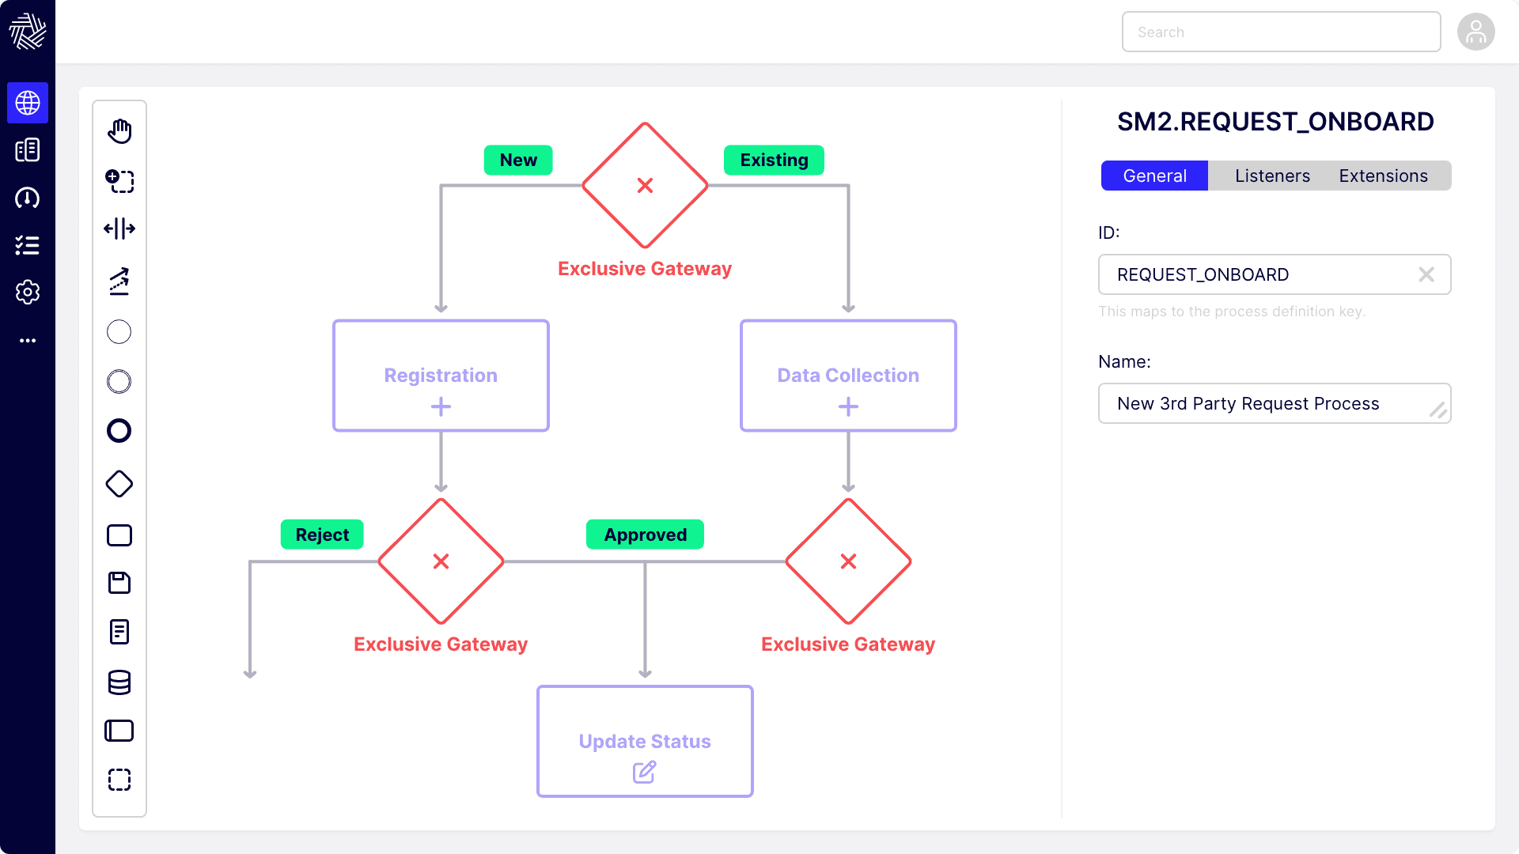Switch to the Listeners tab
1519x854 pixels.
click(x=1272, y=176)
